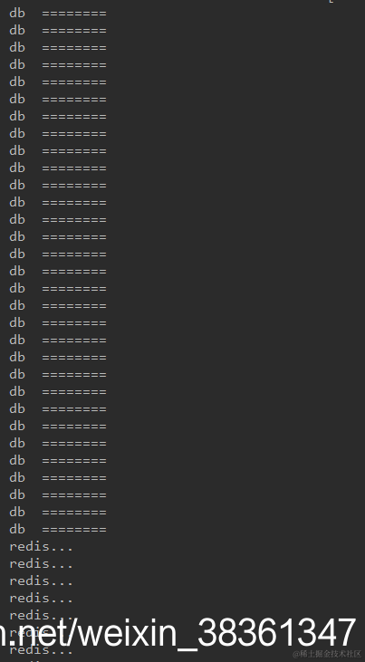Click the empty dark console area beside the db lines
Image resolution: width=365 pixels, height=662 pixels.
[236, 270]
